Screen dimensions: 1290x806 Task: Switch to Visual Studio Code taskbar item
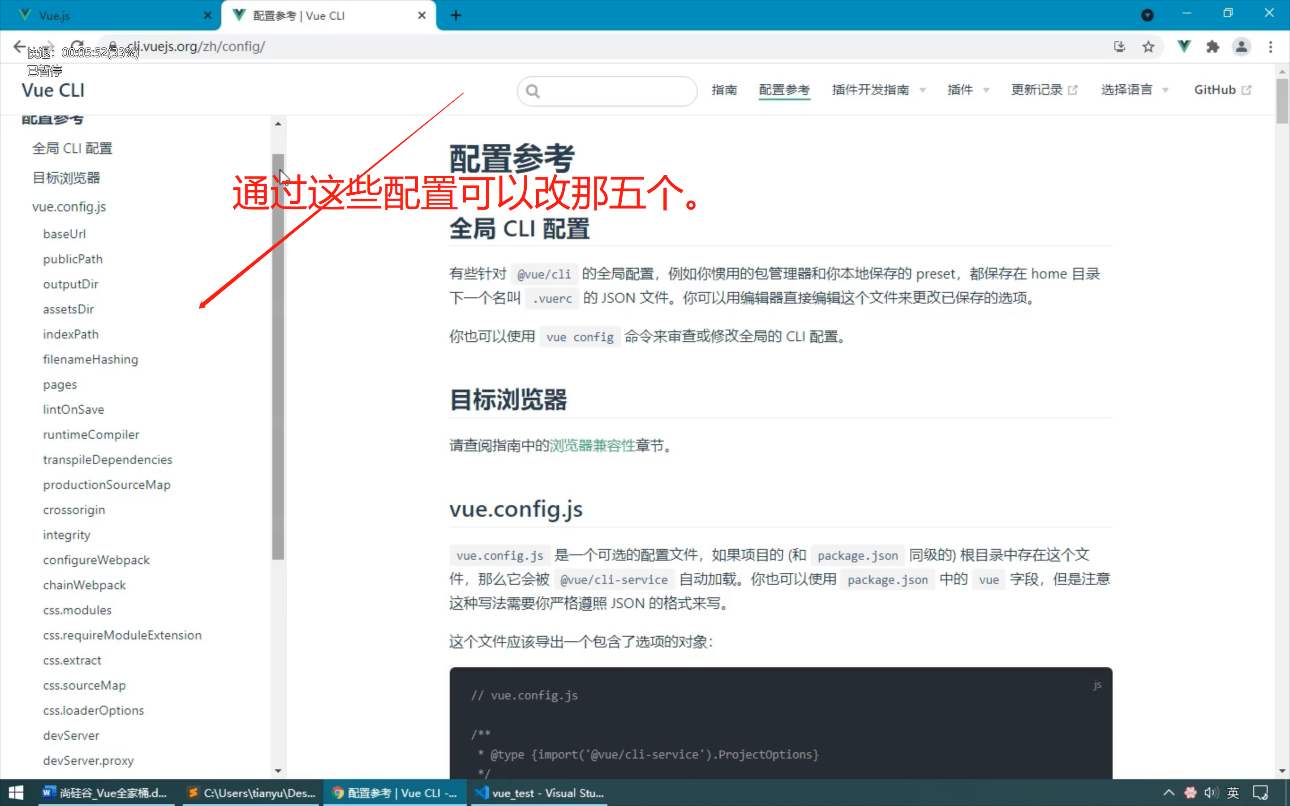(x=539, y=793)
